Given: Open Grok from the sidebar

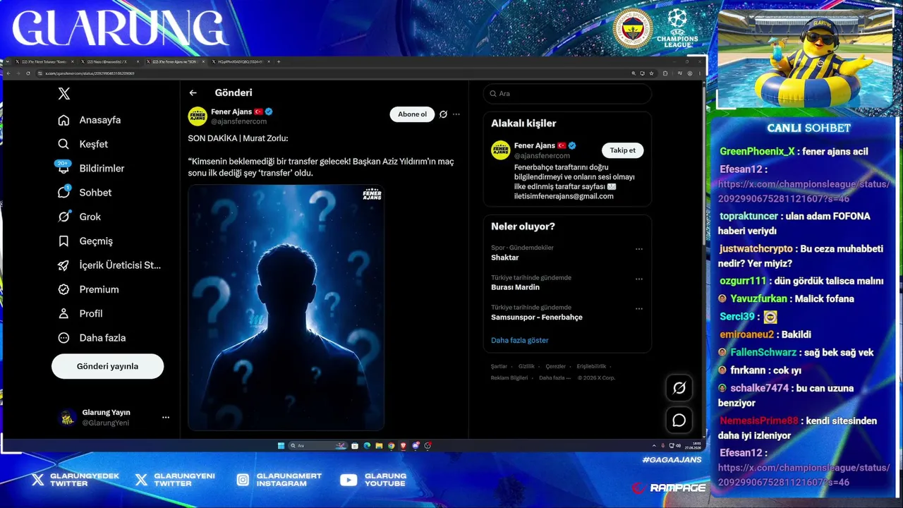Looking at the screenshot, I should 79,217.
